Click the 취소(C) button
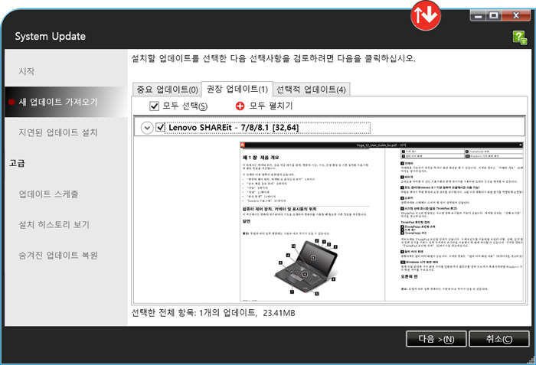This screenshot has width=536, height=365. coord(499,339)
